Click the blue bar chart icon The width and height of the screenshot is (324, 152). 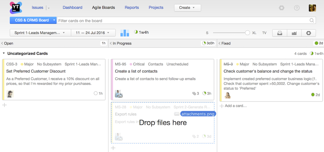coord(125,33)
